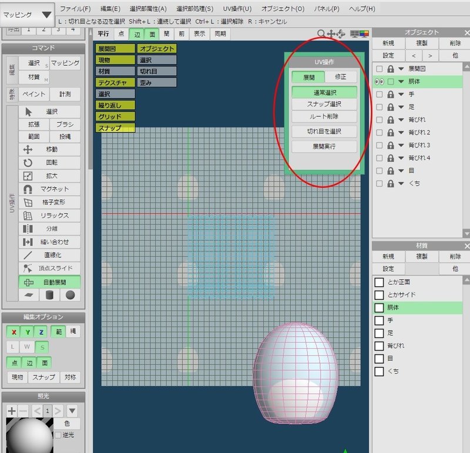Activate the 回転 rotate tool
Screen dimensions: 470x453
[49, 163]
